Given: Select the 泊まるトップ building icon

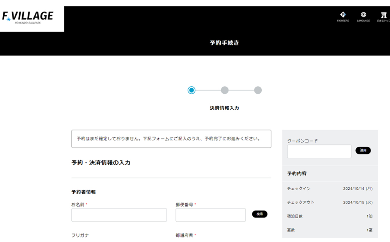Looking at the screenshot, I should 383,15.
